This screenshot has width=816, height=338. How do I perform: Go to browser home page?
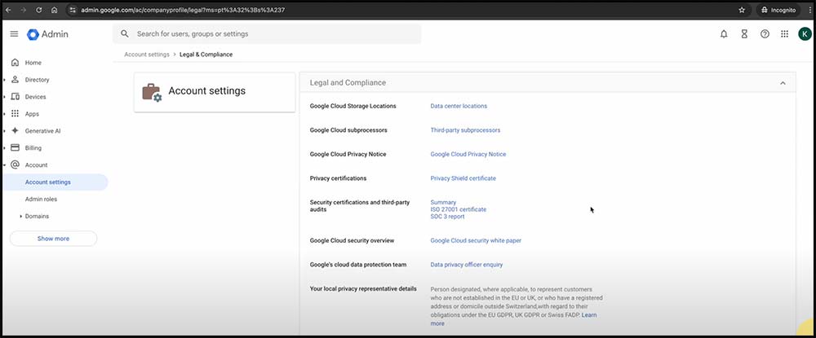click(54, 10)
